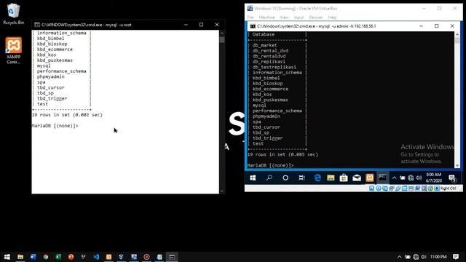Open host network status tray icon

416,257
